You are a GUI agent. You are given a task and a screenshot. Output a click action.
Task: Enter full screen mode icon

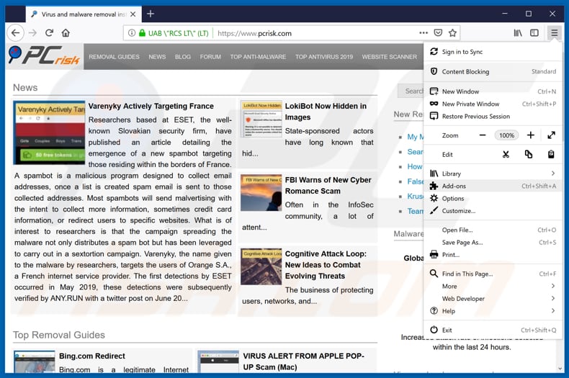[551, 135]
